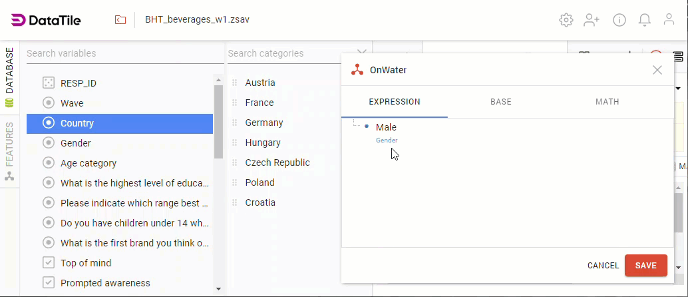The height and width of the screenshot is (297, 688).
Task: Clear the categories search with X
Action: pos(362,53)
